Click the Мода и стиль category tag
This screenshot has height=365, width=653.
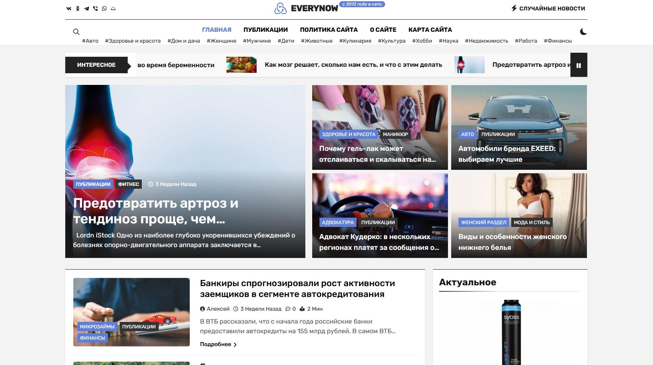coord(532,223)
